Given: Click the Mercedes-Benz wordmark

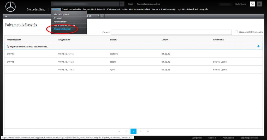Looking at the screenshot, I should click(36, 10).
